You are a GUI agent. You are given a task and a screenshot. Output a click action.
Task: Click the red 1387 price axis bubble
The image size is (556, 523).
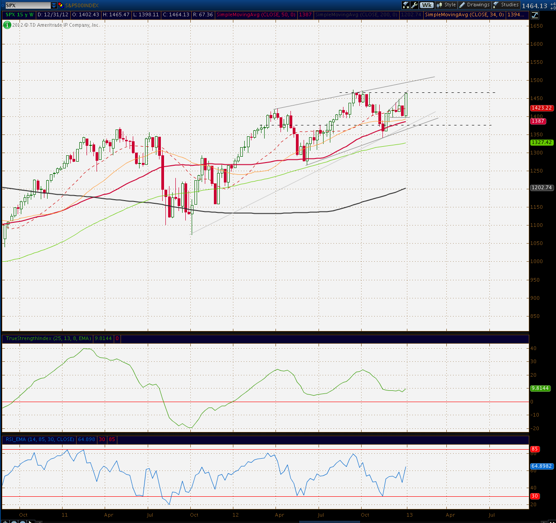(538, 121)
